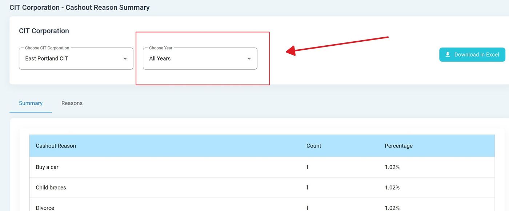Click the CIT Corporation card heading
The width and height of the screenshot is (509, 211).
[44, 31]
